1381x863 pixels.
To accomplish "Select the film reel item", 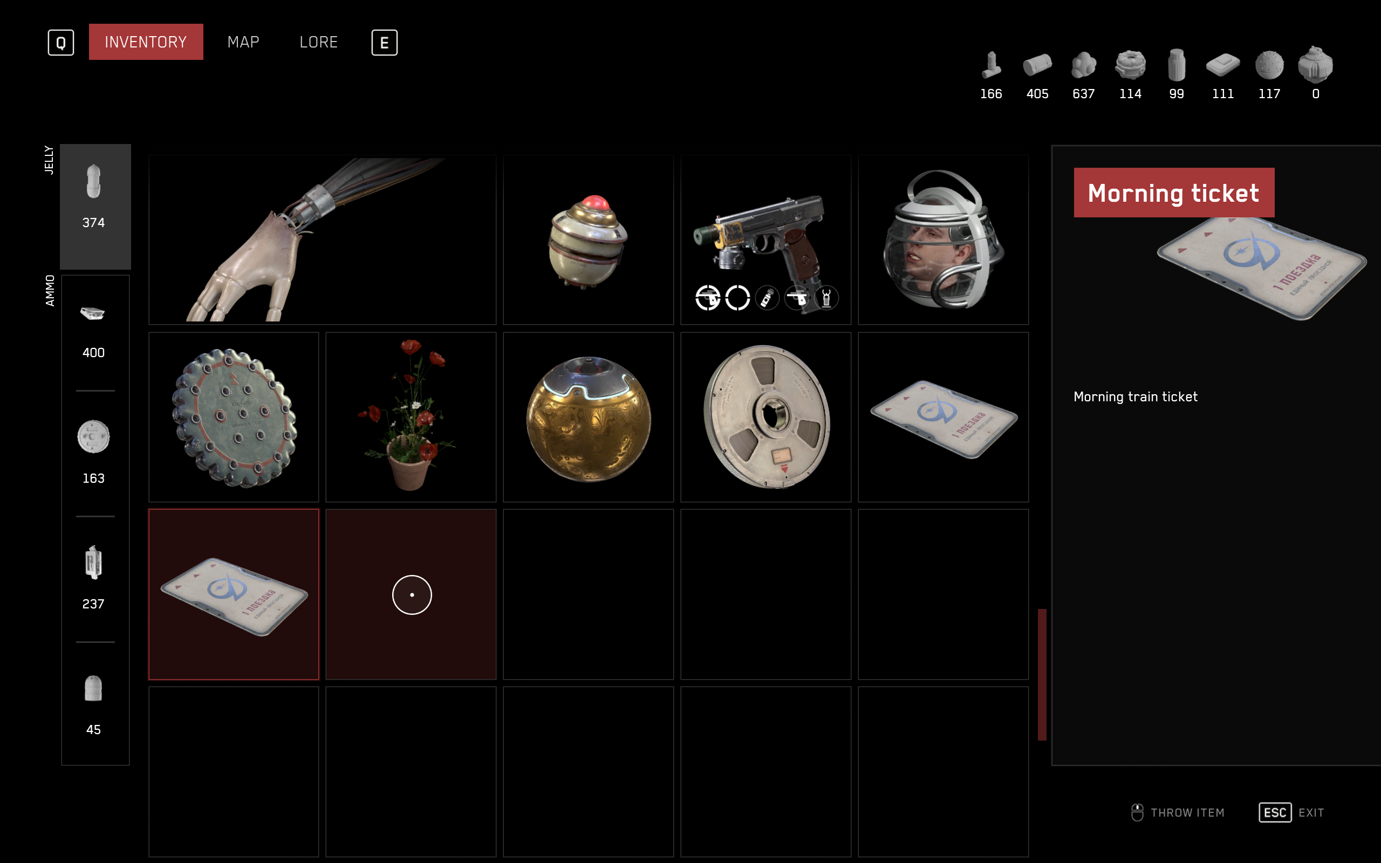I will click(x=765, y=417).
